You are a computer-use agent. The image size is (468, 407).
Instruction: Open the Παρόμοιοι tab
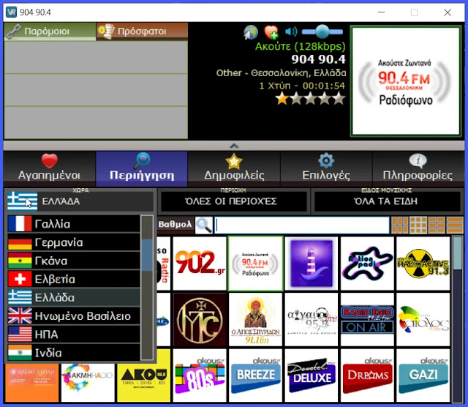(50, 31)
